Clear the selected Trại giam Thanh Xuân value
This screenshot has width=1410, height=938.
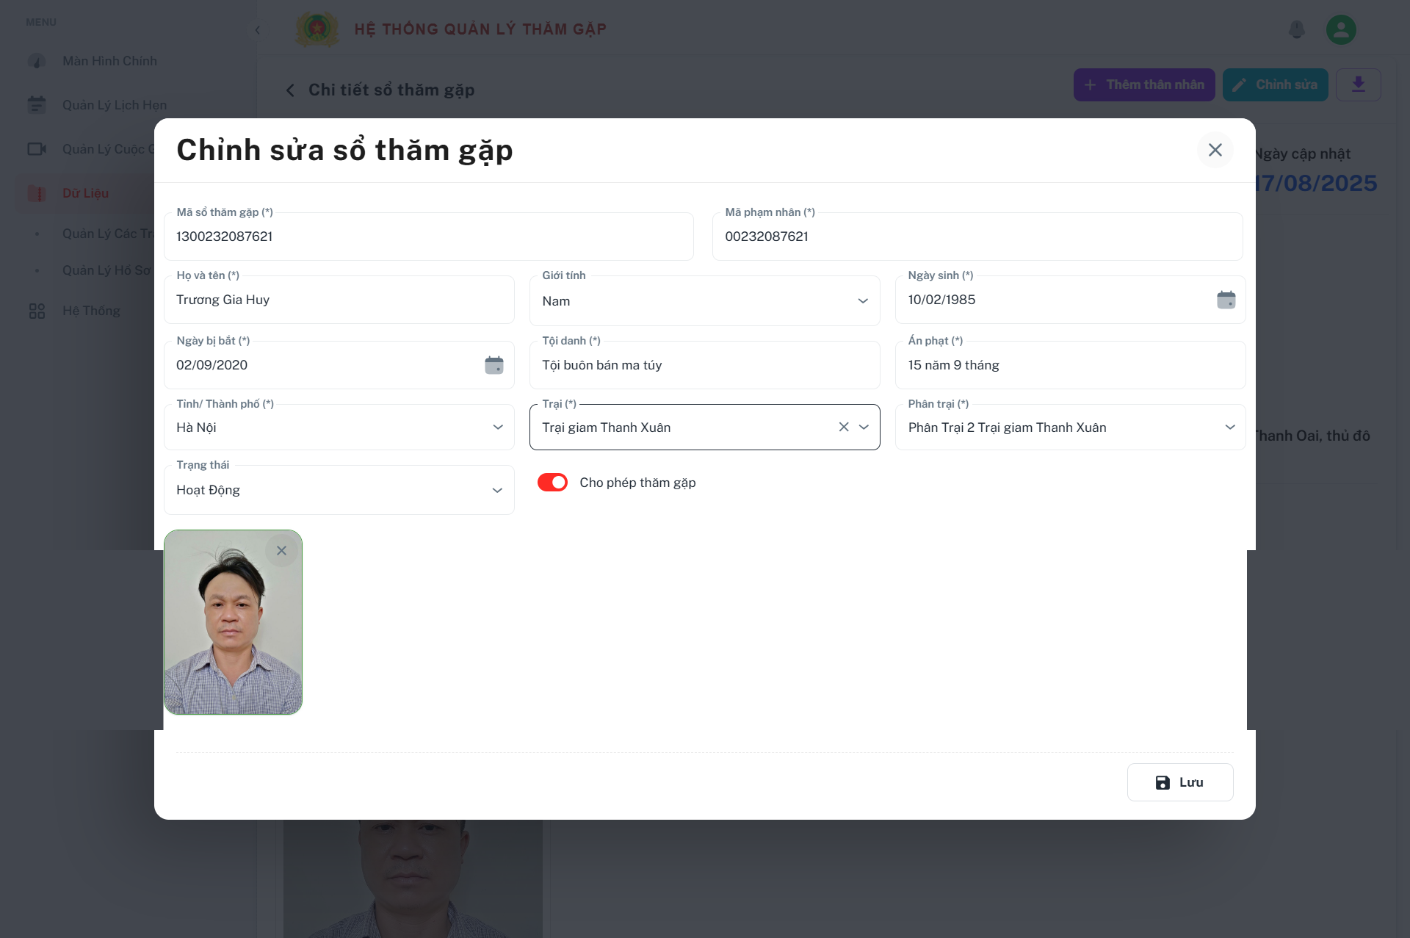(x=844, y=427)
